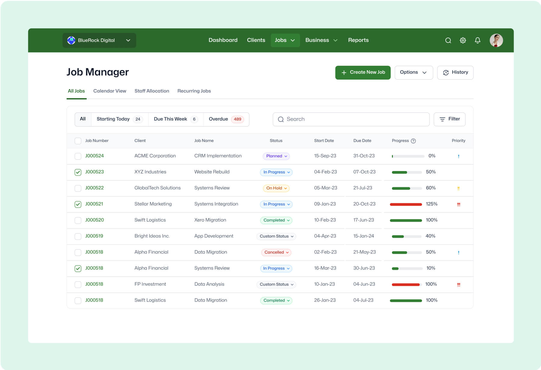Viewport: 541px width, 370px height.
Task: Click the BlueRock Digital company logo
Action: [x=71, y=40]
